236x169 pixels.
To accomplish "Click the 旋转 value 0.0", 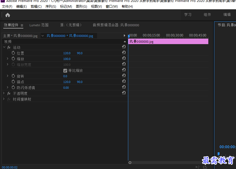I will [65, 76].
